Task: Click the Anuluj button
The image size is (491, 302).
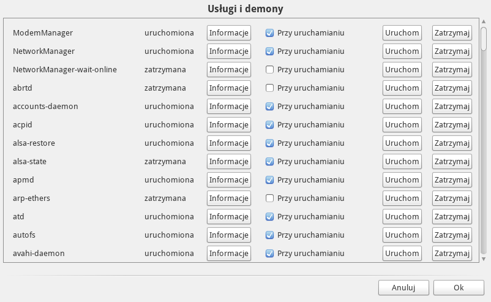Action: [403, 288]
